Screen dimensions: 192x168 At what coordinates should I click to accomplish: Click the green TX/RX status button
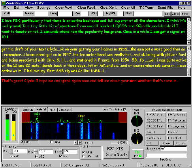(x=137, y=154)
